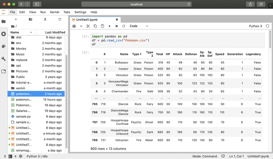Select the Pictures folder
The height and width of the screenshot is (159, 273).
pyautogui.click(x=36, y=71)
